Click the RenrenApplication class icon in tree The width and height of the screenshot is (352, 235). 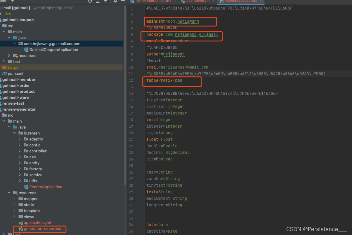pyautogui.click(x=26, y=187)
